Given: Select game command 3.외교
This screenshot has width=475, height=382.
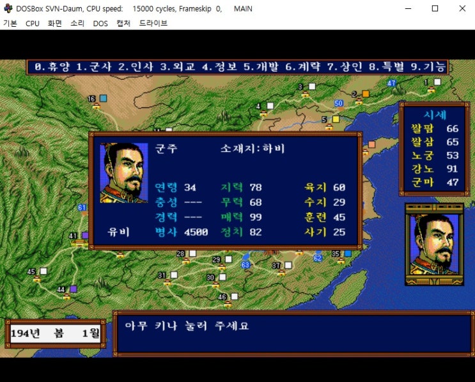Looking at the screenshot, I should point(177,67).
